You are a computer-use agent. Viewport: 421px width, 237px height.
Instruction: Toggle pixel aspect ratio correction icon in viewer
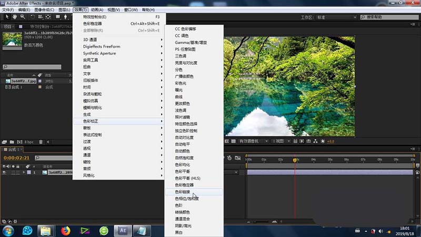point(295,141)
